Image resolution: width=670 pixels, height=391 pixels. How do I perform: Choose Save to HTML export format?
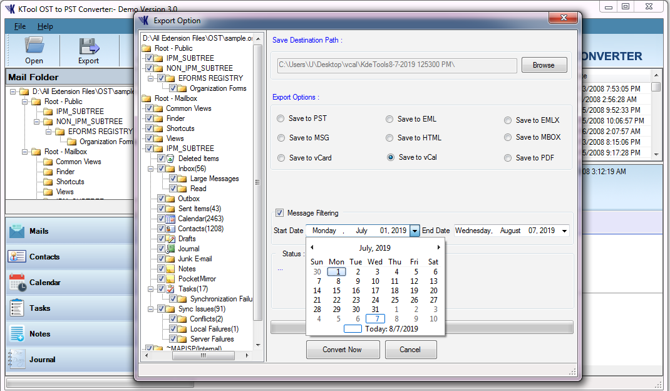coord(389,138)
